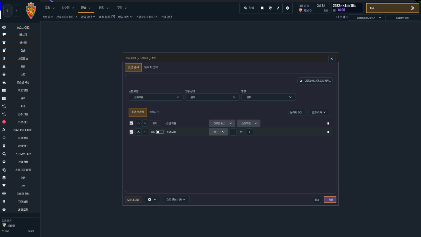421x237 pixels.
Task: Delete the 스탭 역할 condition row
Action: 328,123
